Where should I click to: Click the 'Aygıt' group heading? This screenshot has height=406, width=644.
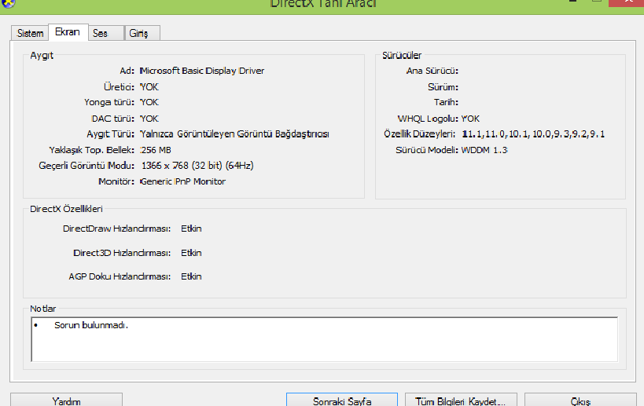coord(42,56)
